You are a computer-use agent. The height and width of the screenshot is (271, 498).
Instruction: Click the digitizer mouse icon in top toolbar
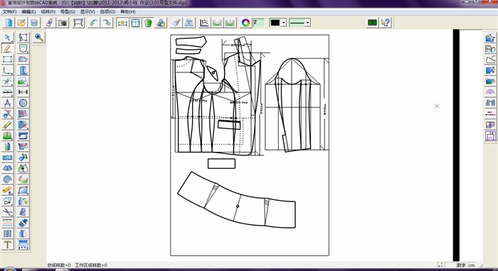coord(50,23)
